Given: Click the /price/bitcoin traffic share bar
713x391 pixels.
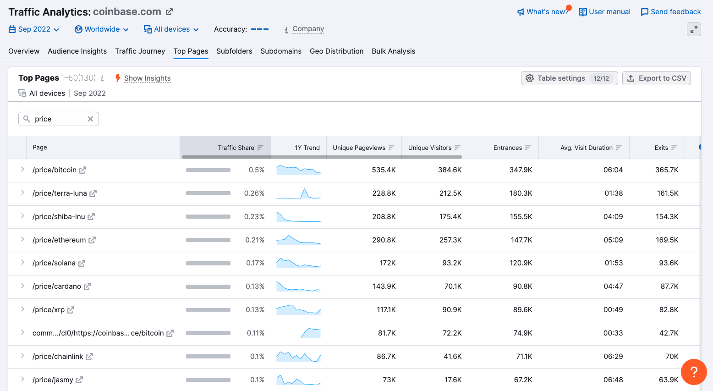Looking at the screenshot, I should tap(208, 170).
